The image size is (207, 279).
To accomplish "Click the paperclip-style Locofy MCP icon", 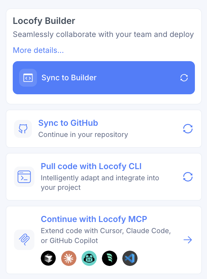I will [24, 240].
